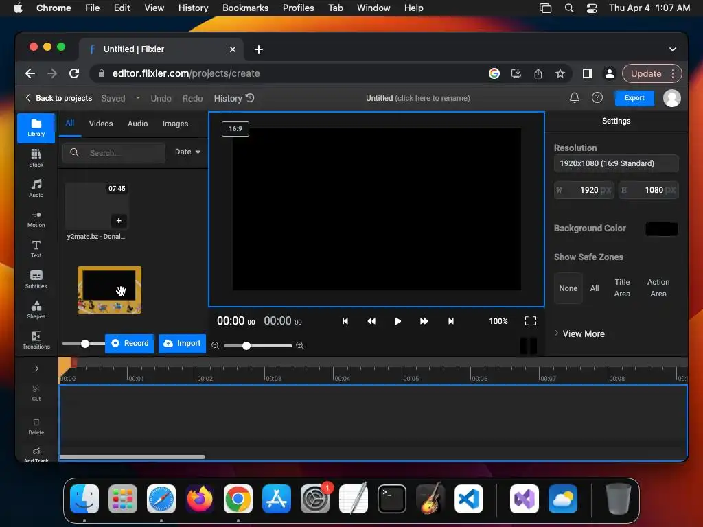Open Chrome three-dot menu
The width and height of the screenshot is (703, 527).
click(x=673, y=73)
